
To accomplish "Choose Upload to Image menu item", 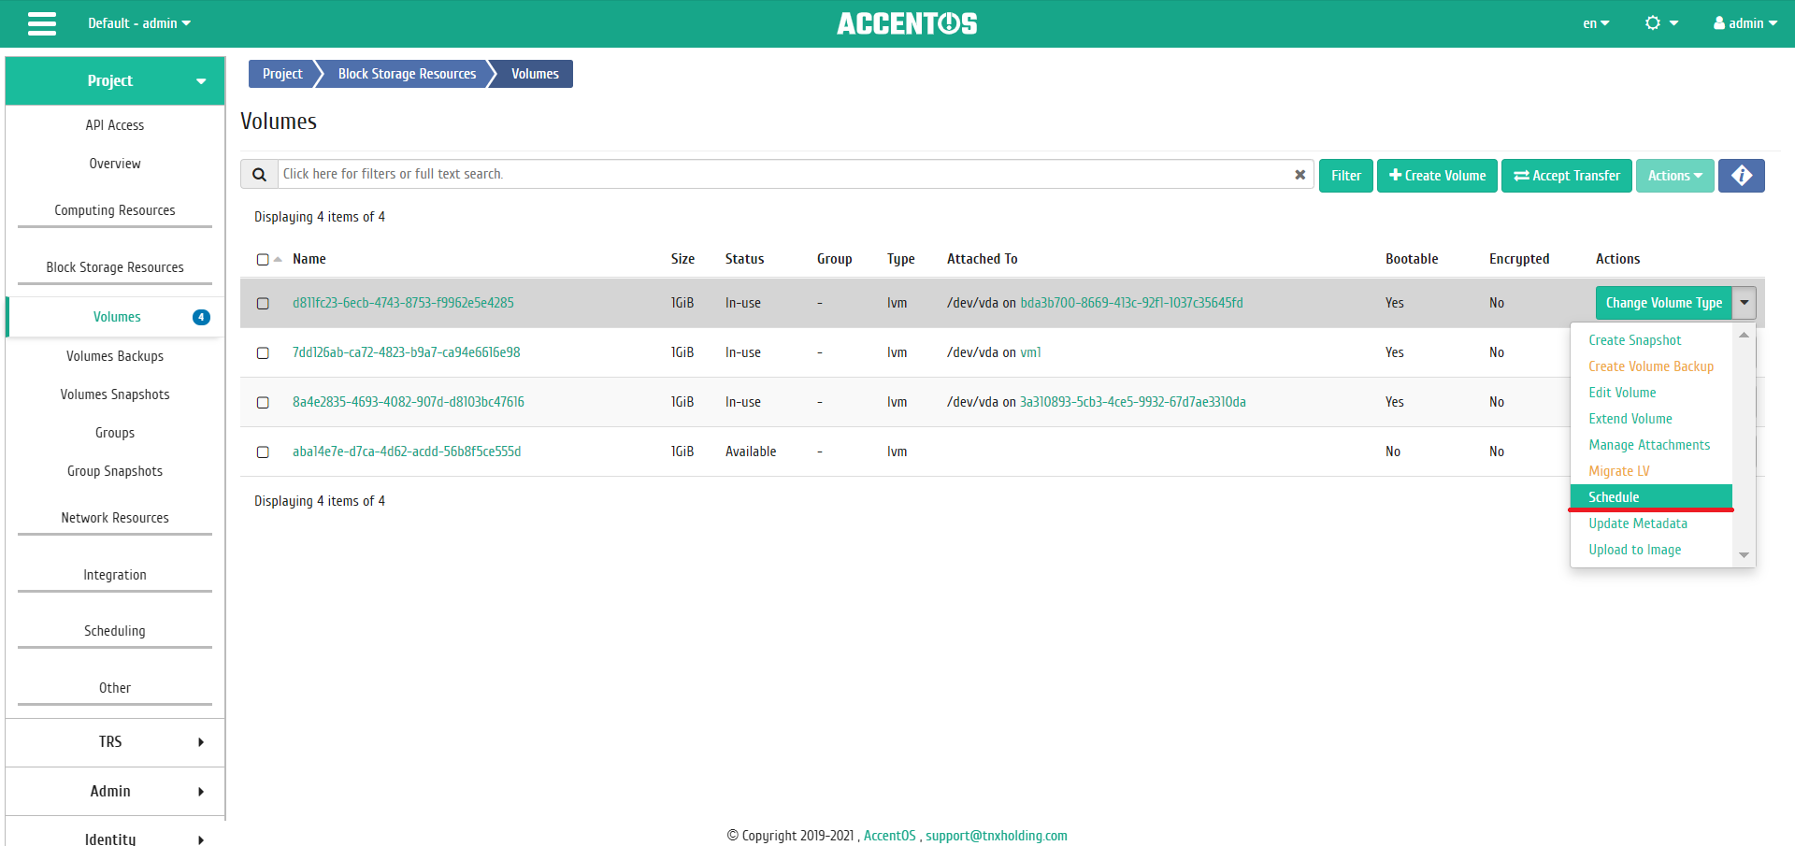I will [1634, 550].
